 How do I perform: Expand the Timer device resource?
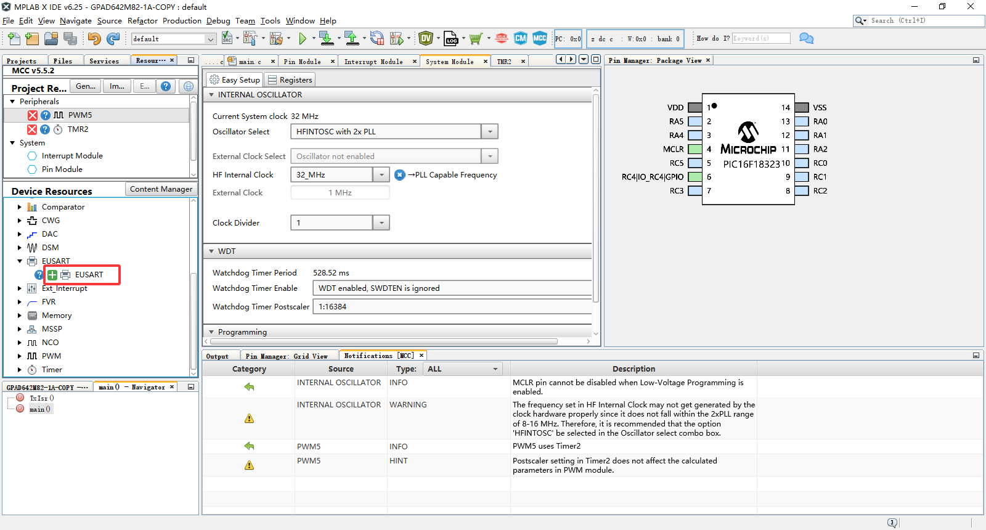[x=19, y=370]
